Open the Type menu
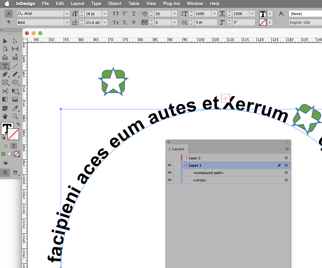 [96, 4]
